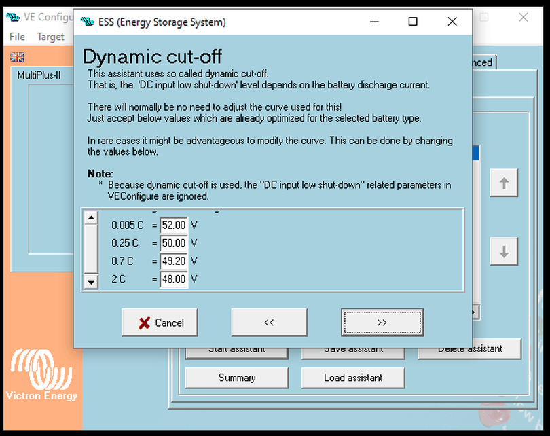
Task: Click the Delete assistant button
Action: point(470,350)
